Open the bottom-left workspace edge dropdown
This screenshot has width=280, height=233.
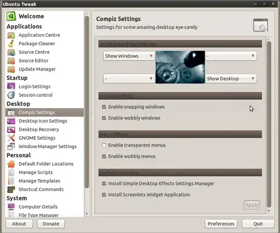[129, 79]
